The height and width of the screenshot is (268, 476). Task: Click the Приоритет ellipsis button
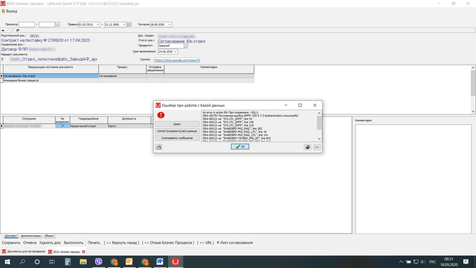(186, 46)
